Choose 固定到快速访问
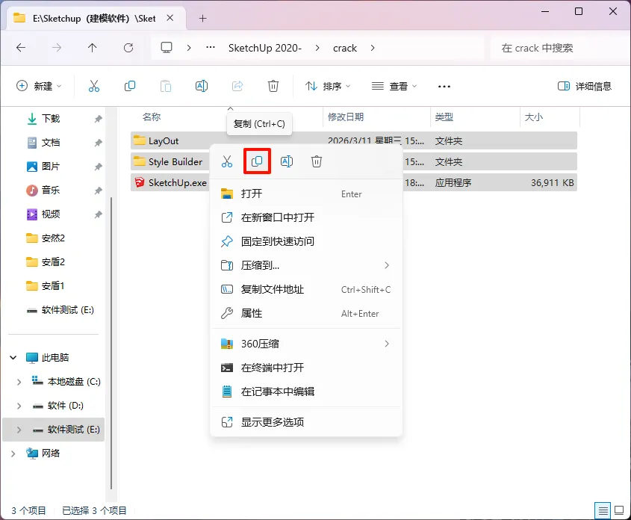 (306, 241)
